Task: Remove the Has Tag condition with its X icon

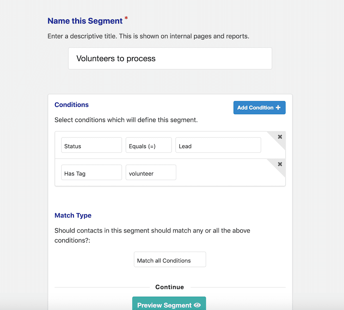Action: tap(280, 164)
